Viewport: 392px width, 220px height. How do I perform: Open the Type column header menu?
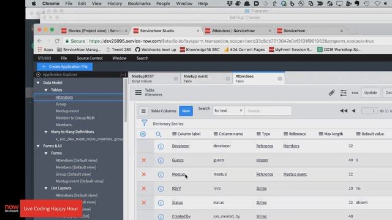pyautogui.click(x=258, y=134)
